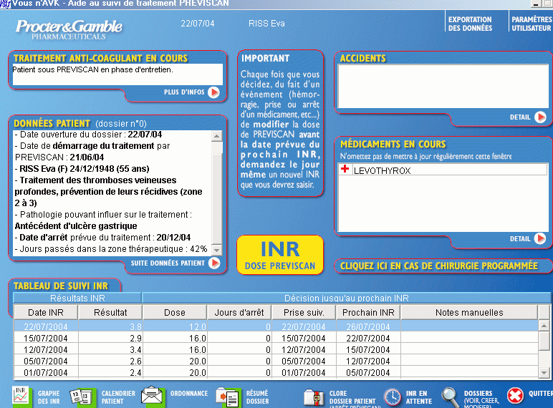
Task: Select the INR row dated 22/07/2004
Action: 276,326
